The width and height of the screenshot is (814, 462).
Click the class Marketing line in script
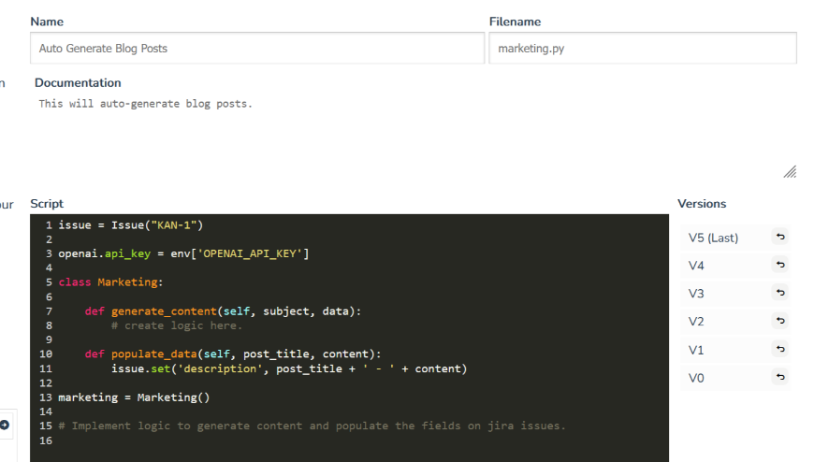(x=110, y=282)
